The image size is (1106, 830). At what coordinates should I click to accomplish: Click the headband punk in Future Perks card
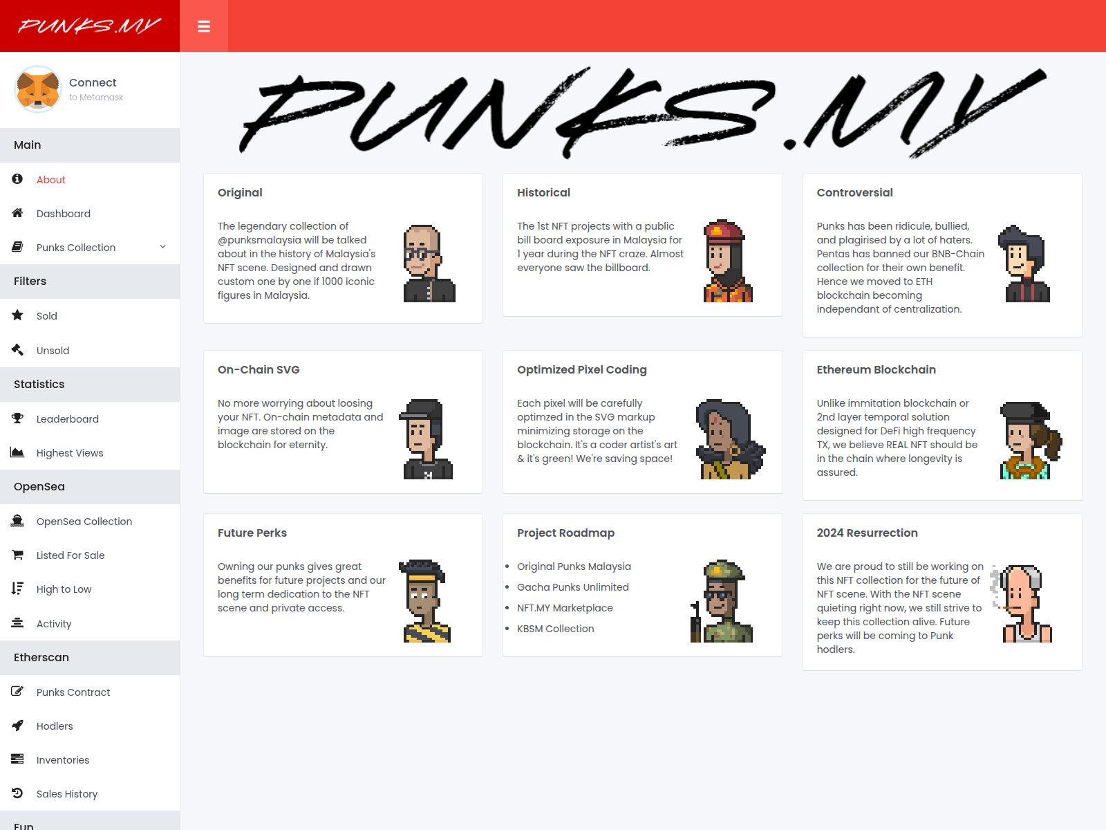point(425,601)
